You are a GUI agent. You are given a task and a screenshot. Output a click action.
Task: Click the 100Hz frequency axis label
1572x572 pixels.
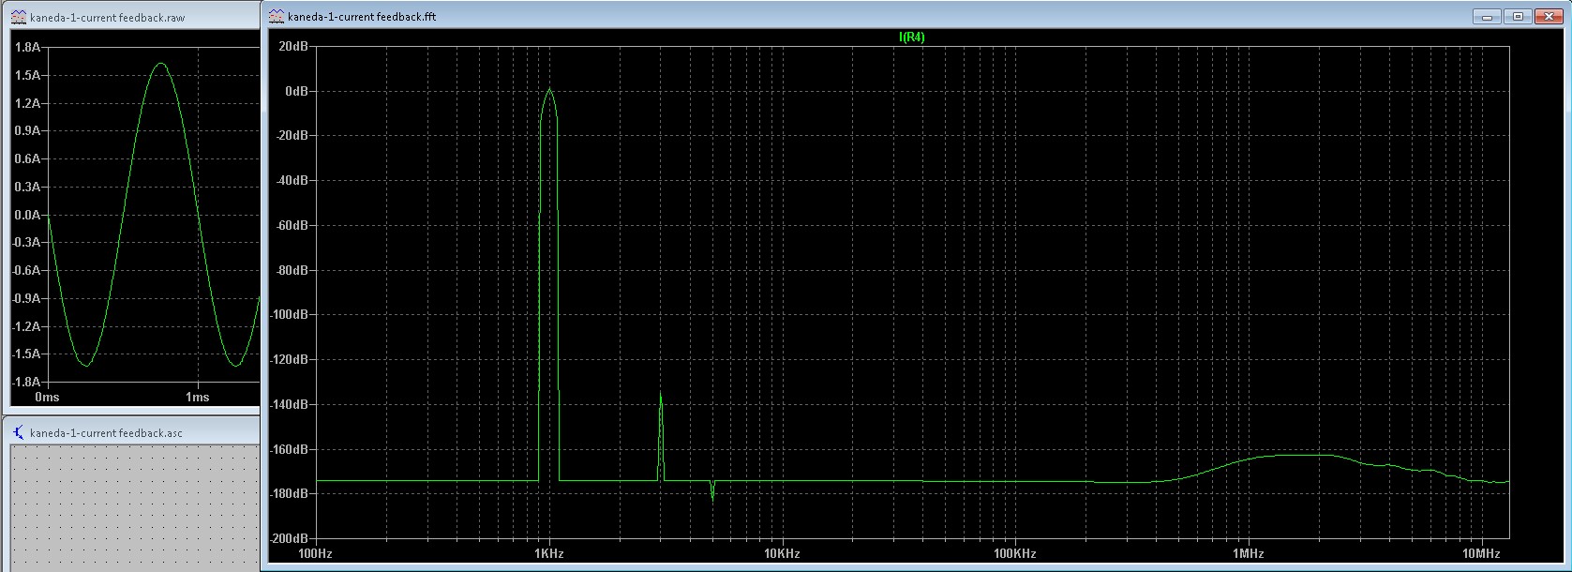coord(314,554)
